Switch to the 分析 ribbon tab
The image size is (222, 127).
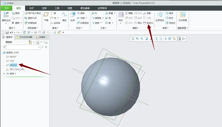click(x=31, y=8)
